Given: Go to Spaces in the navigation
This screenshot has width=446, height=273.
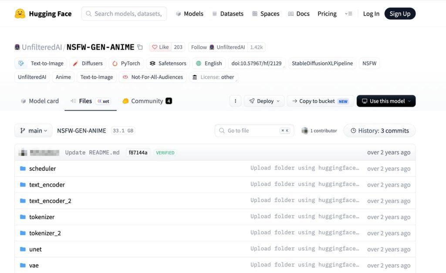Looking at the screenshot, I should click(x=266, y=13).
